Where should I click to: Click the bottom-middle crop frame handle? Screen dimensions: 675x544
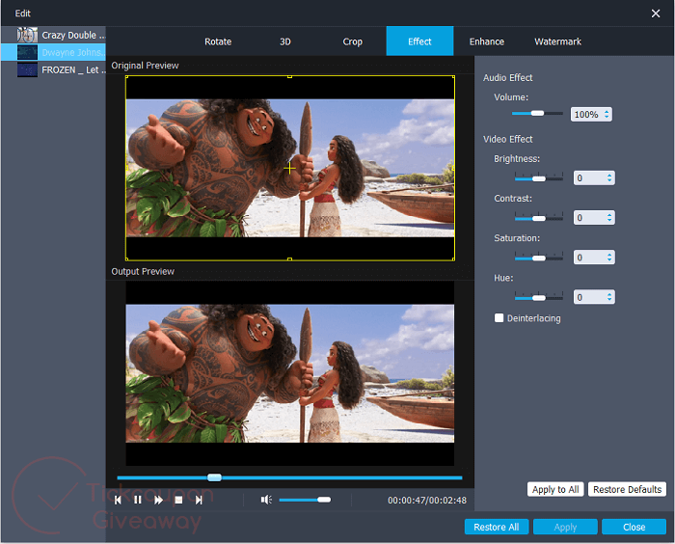(x=289, y=259)
